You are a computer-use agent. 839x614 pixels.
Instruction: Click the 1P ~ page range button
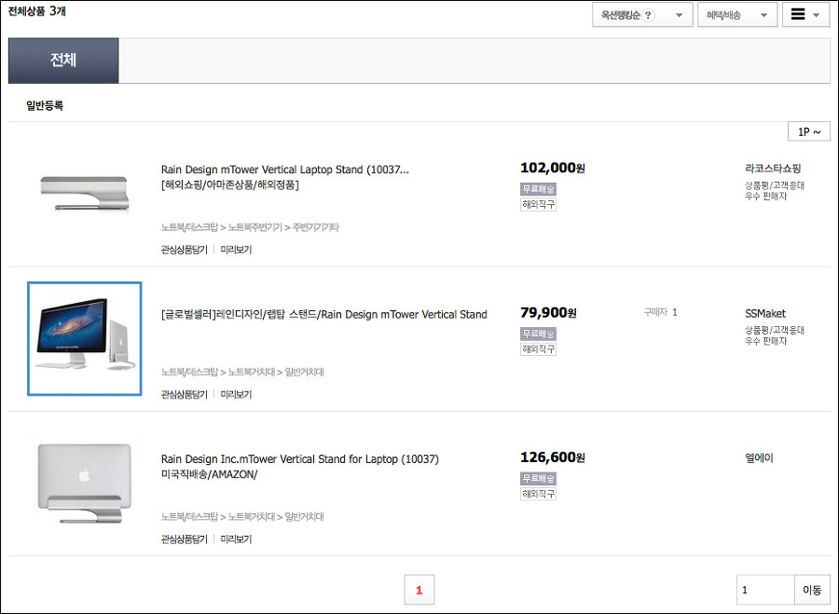[808, 132]
